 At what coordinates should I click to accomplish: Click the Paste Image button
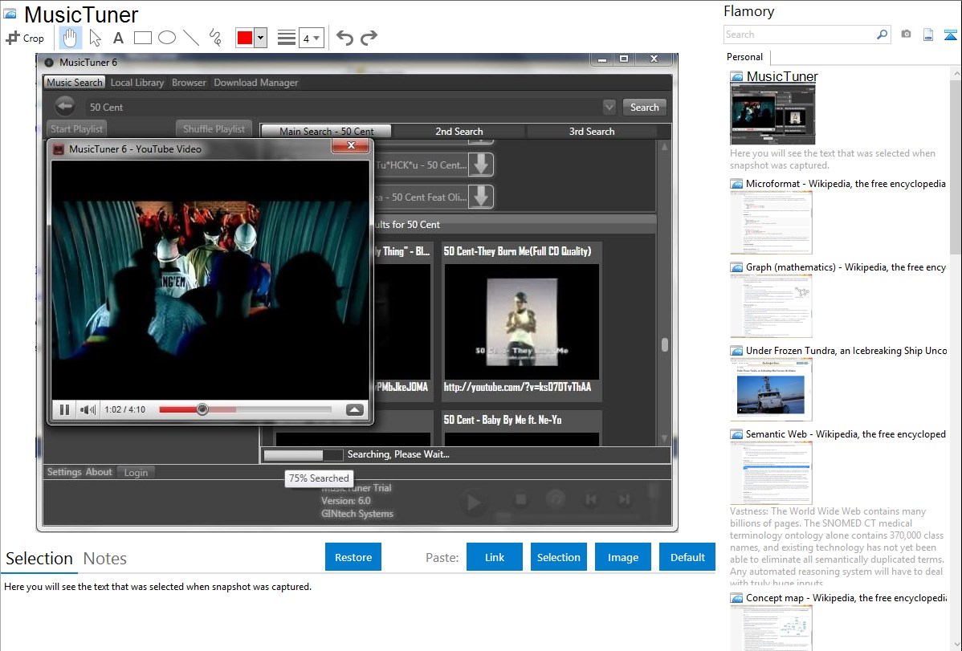pyautogui.click(x=622, y=557)
